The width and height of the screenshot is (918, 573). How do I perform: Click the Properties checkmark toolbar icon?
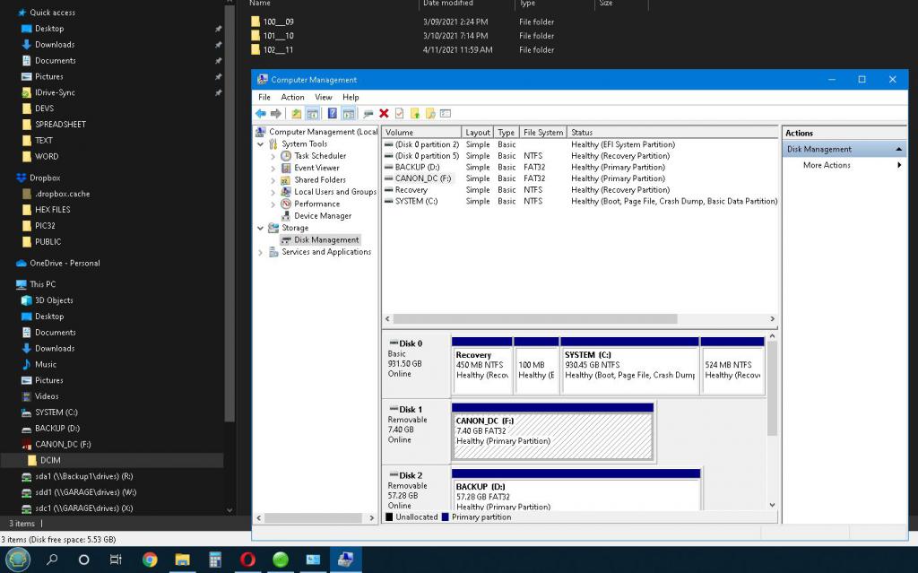(x=399, y=114)
